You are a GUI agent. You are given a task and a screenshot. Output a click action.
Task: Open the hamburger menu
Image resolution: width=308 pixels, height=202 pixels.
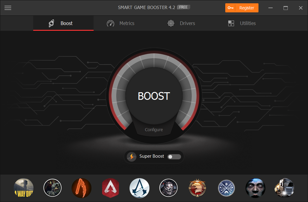click(x=8, y=8)
